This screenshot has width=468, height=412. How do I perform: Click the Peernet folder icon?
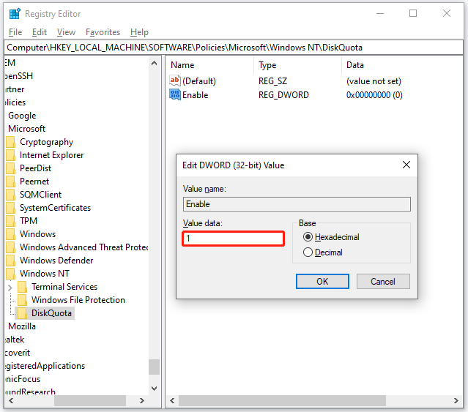point(10,181)
